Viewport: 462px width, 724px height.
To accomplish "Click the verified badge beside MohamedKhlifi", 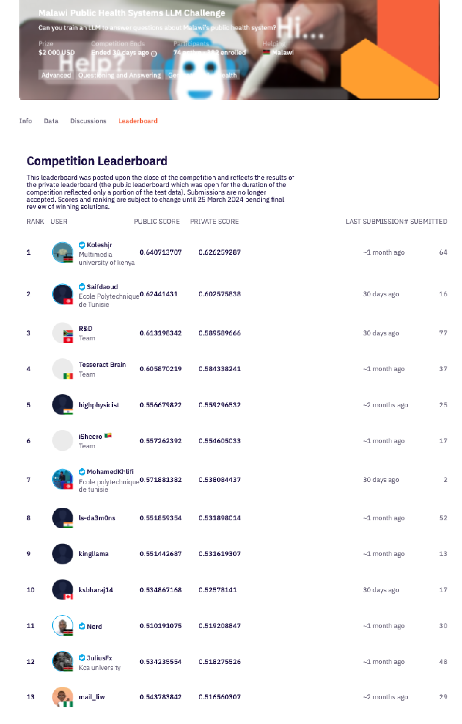I will click(82, 472).
